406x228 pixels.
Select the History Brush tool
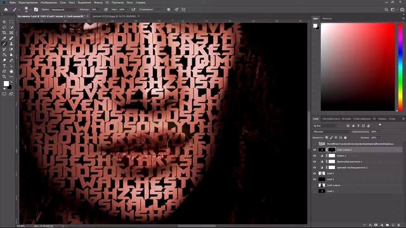pos(4,49)
